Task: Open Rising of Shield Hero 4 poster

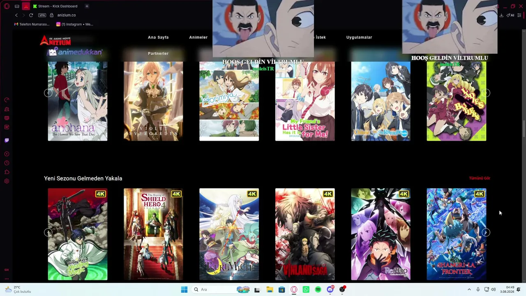Action: click(x=153, y=234)
